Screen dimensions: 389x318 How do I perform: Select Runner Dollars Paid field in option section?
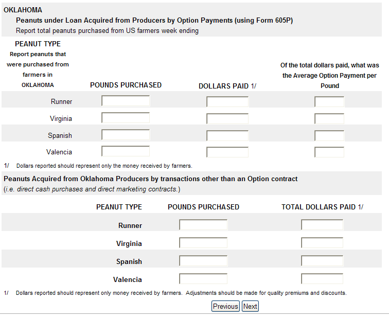tap(227, 102)
